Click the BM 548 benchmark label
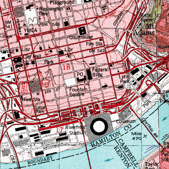 click(x=51, y=24)
